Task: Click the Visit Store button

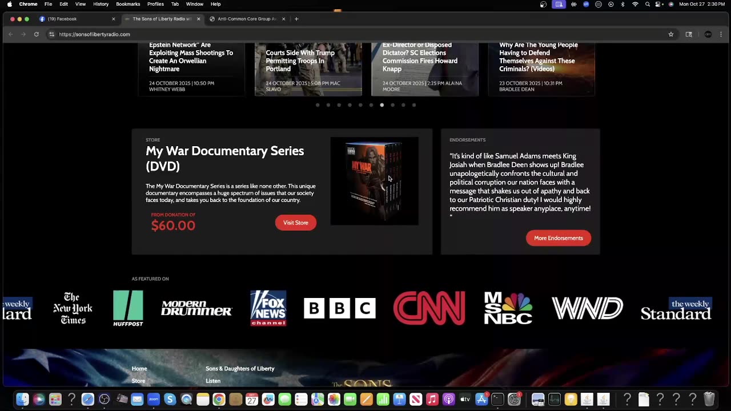Action: click(x=296, y=223)
